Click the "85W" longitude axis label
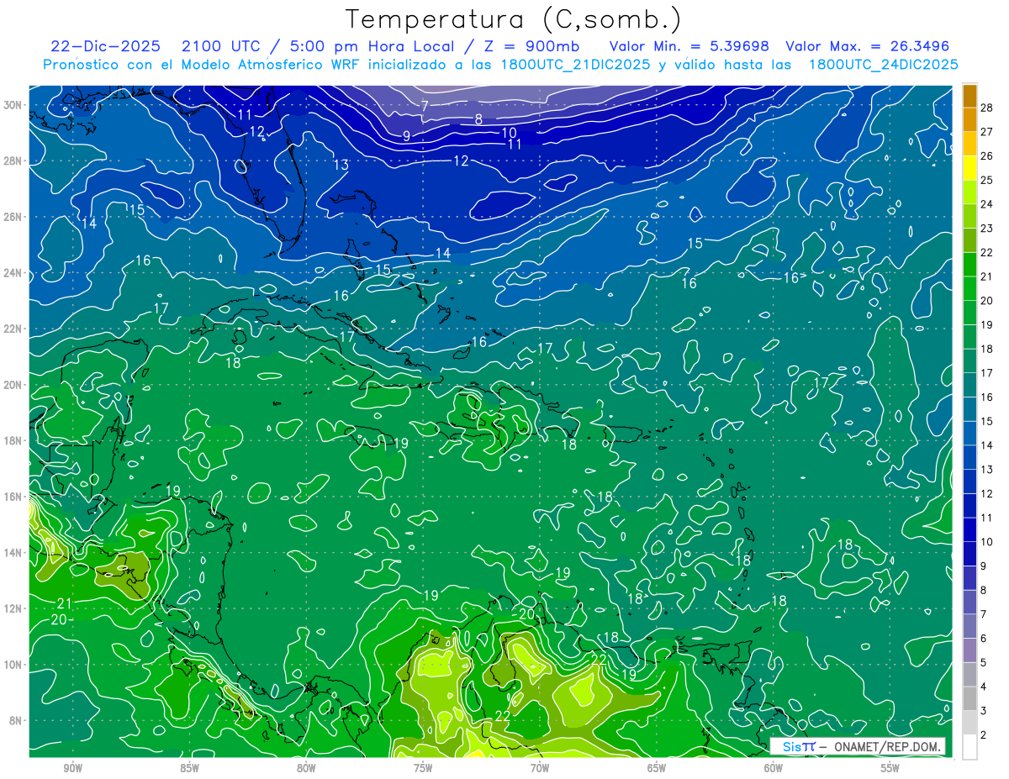This screenshot has width=1009, height=779. (189, 768)
